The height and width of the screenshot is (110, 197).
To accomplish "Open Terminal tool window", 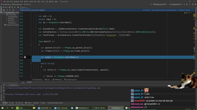I will point(28,103).
